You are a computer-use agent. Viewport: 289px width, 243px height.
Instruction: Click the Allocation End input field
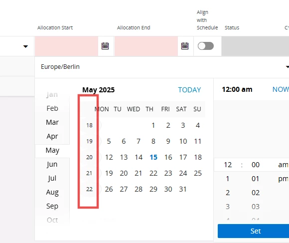(x=146, y=46)
